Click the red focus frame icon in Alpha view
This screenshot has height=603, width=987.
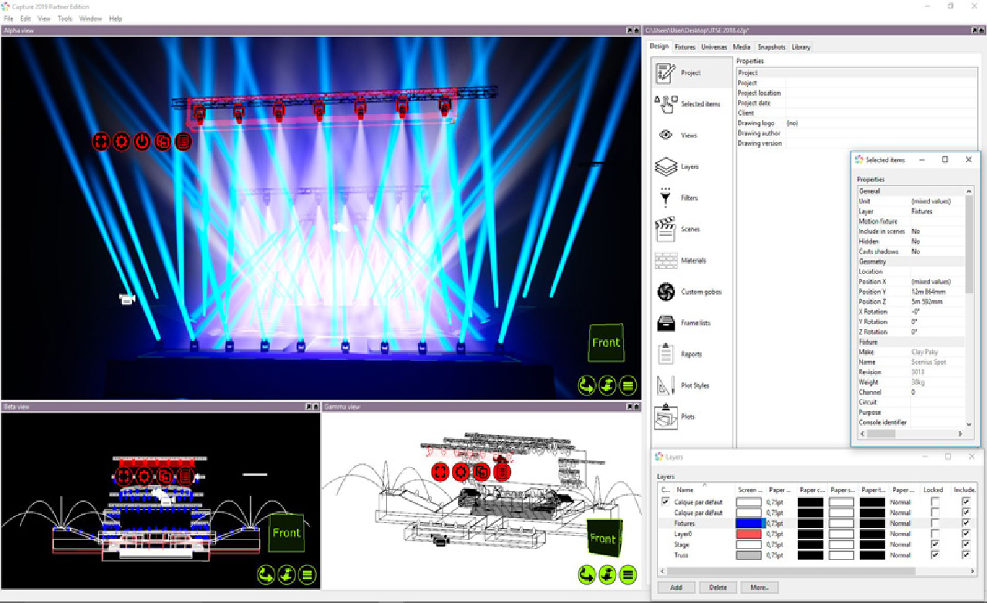(x=101, y=141)
